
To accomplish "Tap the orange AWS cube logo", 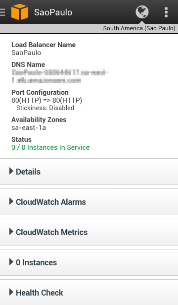I will coord(20,12).
